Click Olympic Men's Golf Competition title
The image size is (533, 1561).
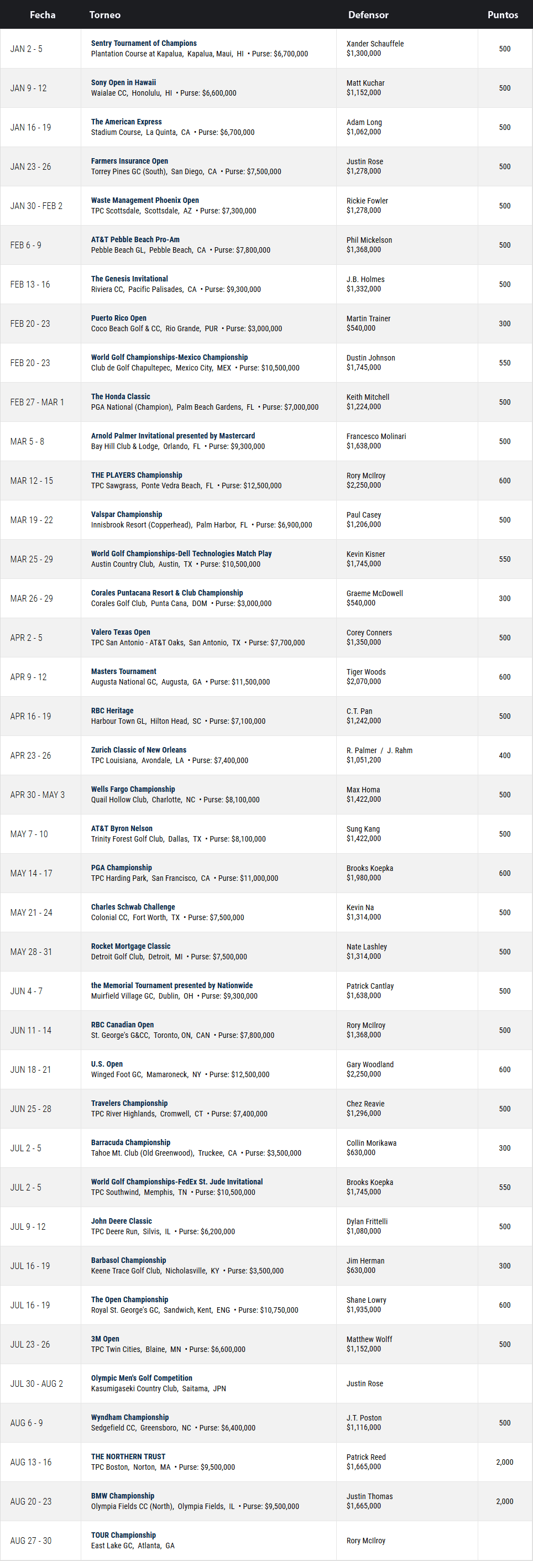[142, 1378]
